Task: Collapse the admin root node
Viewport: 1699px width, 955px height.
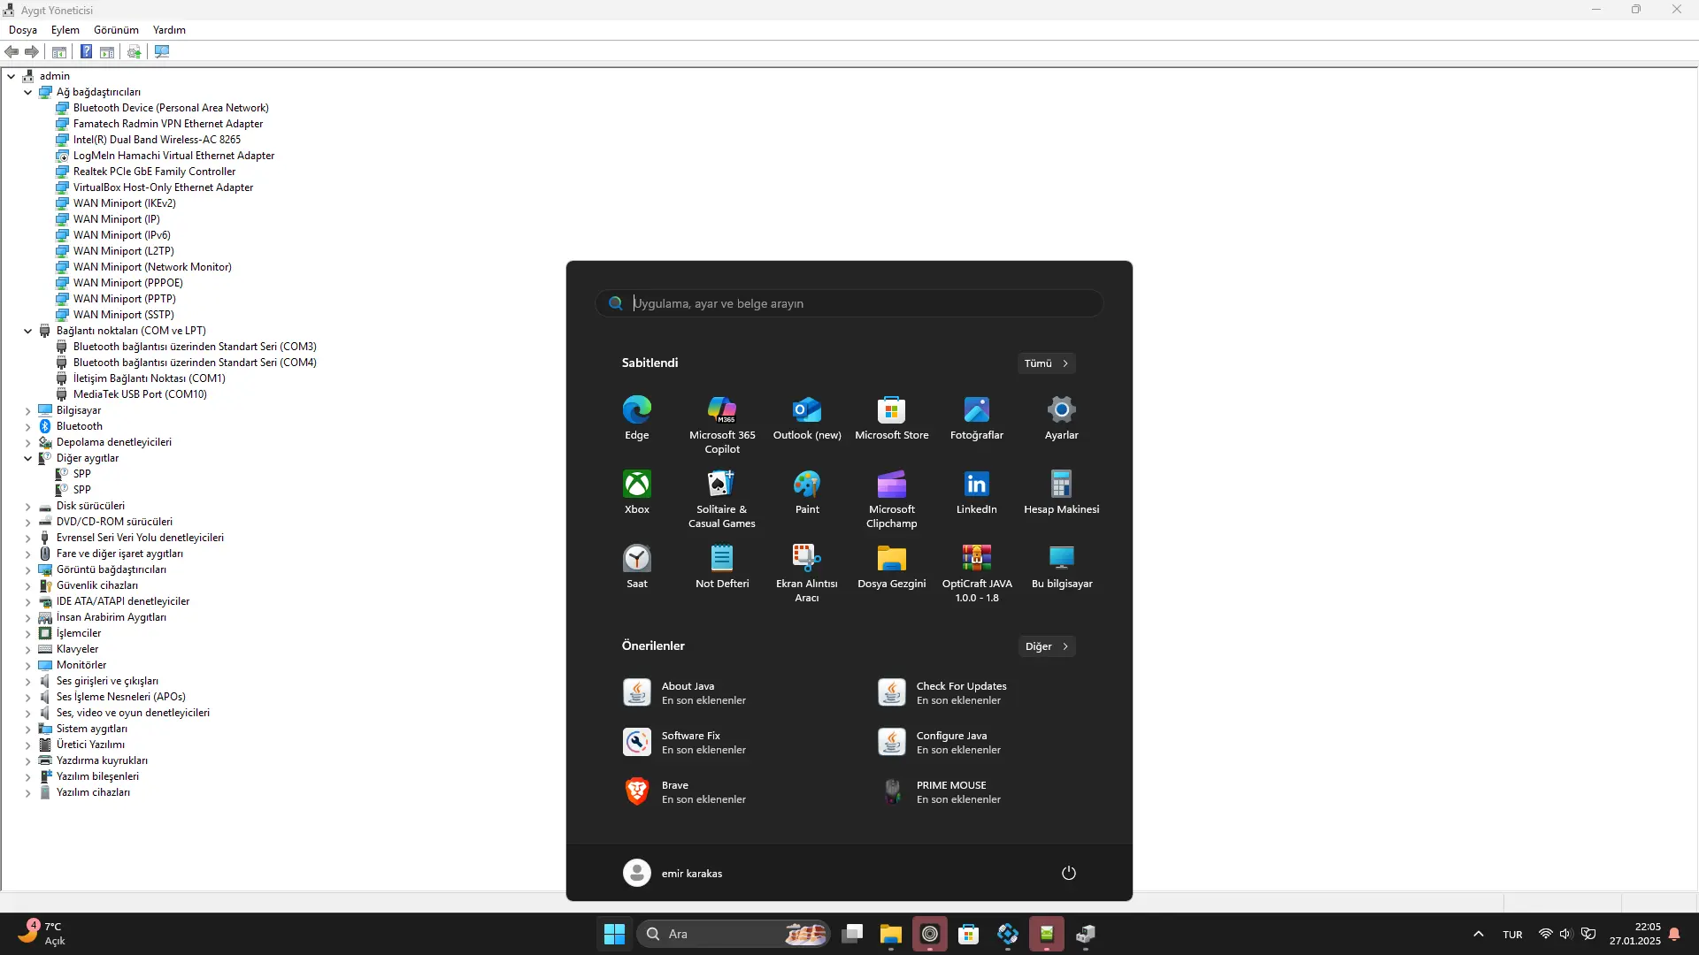Action: pyautogui.click(x=12, y=76)
